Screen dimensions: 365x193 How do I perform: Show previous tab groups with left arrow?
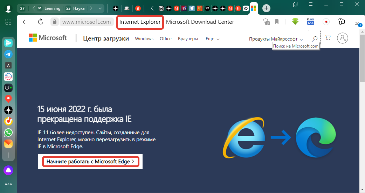(x=34, y=8)
